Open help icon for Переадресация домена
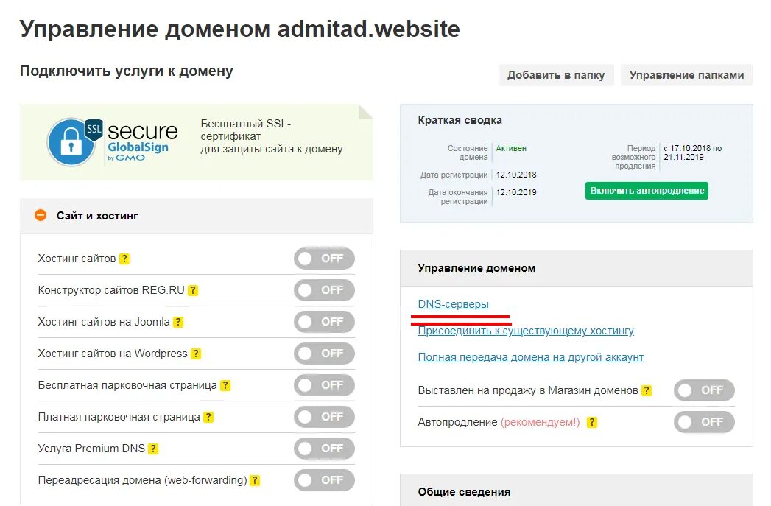Image resolution: width=771 pixels, height=506 pixels. [255, 480]
